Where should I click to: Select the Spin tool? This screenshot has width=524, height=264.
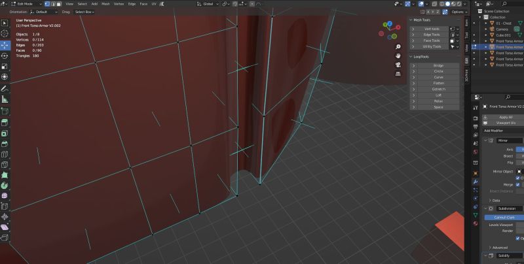click(5, 186)
